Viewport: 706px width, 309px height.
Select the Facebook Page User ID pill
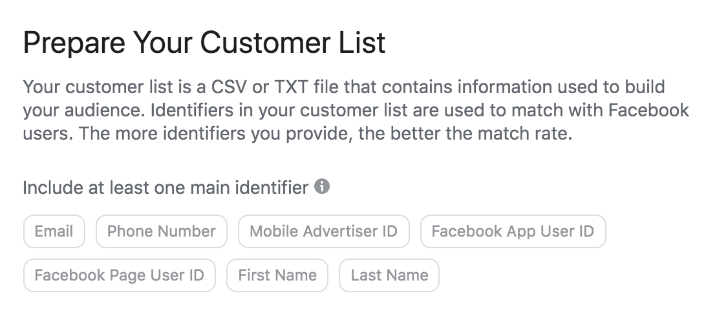coord(119,275)
